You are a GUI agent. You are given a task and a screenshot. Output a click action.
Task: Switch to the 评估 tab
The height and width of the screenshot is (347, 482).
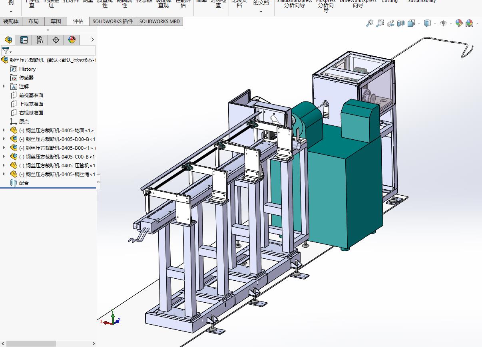coord(78,22)
